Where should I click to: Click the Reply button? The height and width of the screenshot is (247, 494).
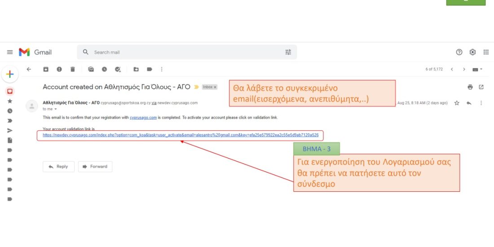coord(58,167)
